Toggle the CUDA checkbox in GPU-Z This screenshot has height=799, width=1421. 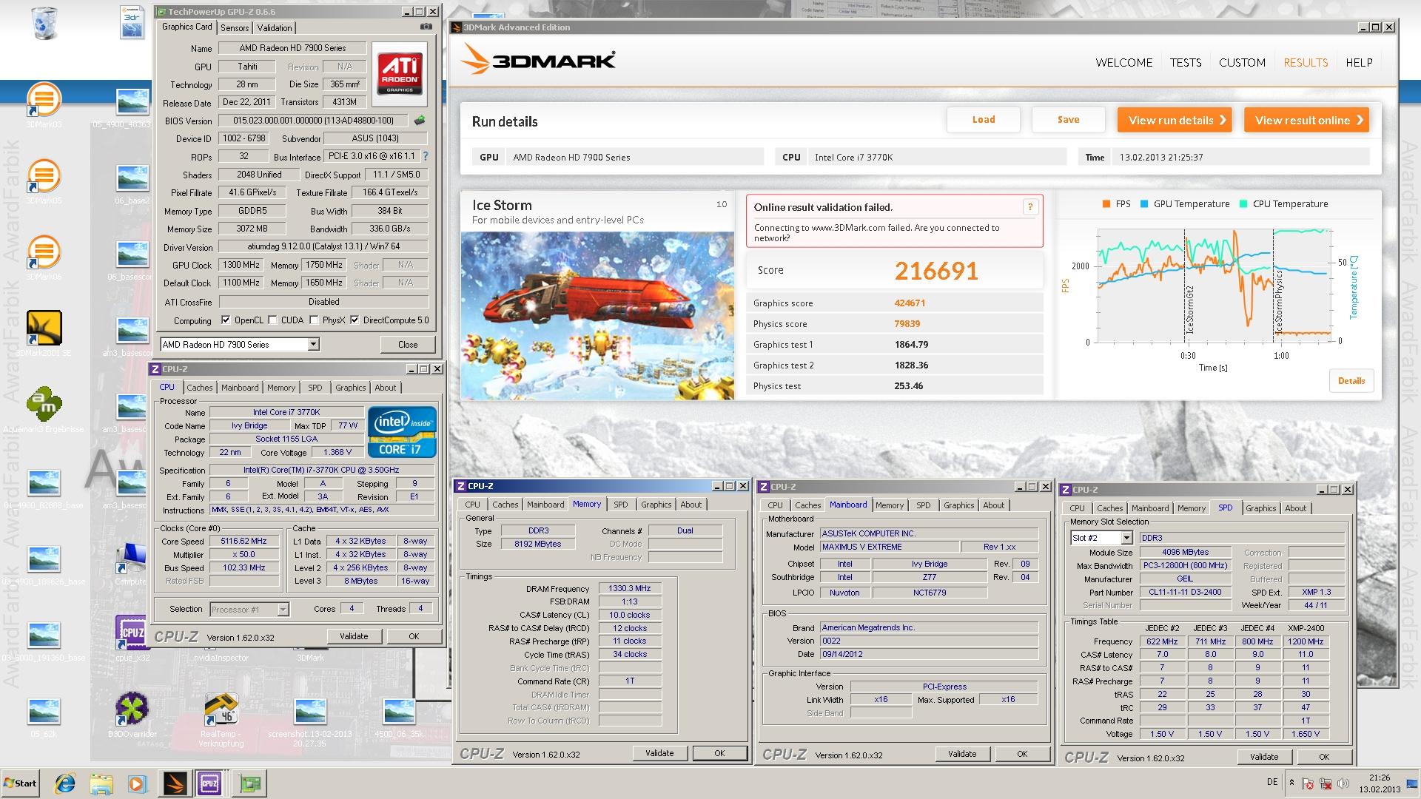[x=272, y=320]
